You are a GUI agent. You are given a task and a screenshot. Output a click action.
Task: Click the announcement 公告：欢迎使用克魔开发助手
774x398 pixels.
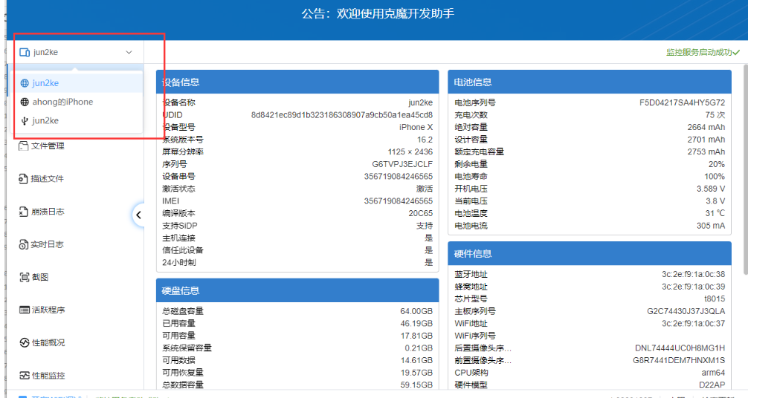coord(378,13)
